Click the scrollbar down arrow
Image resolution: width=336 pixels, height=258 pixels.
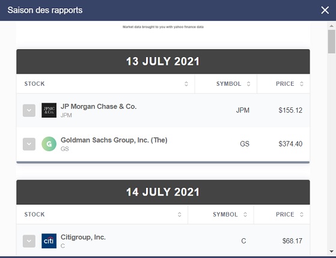332,251
